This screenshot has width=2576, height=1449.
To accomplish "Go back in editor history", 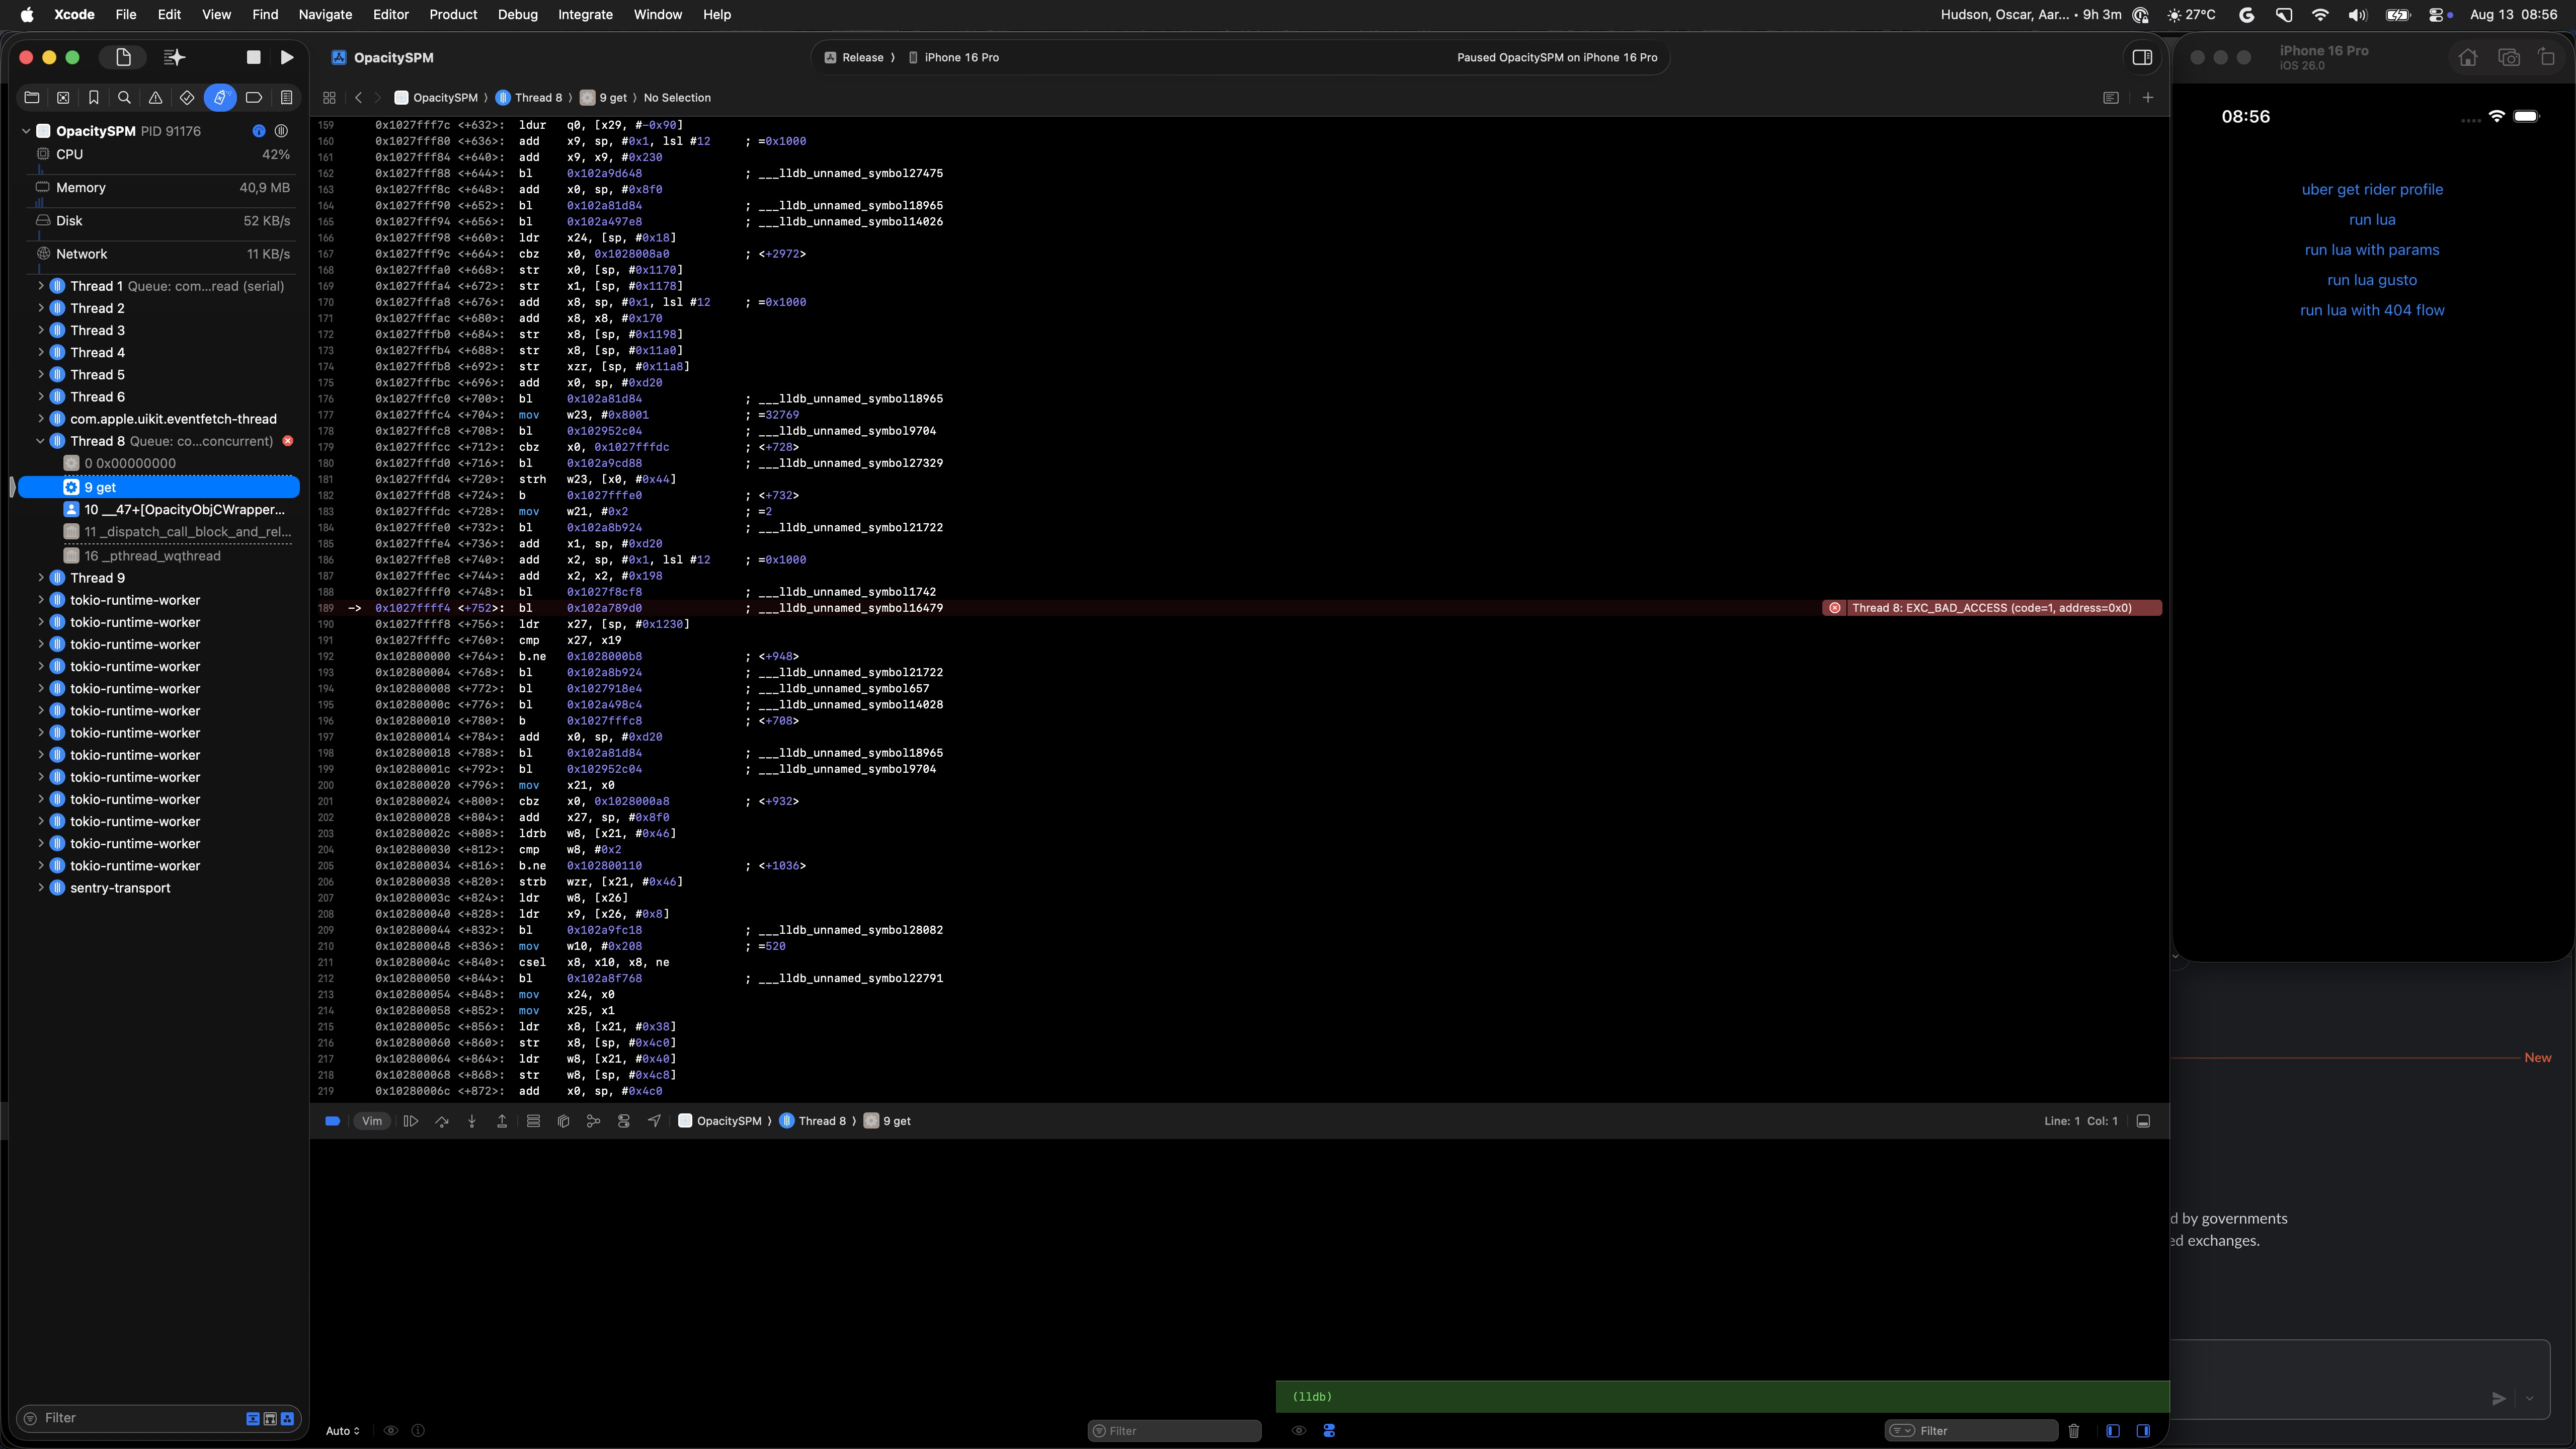I will pos(358,98).
